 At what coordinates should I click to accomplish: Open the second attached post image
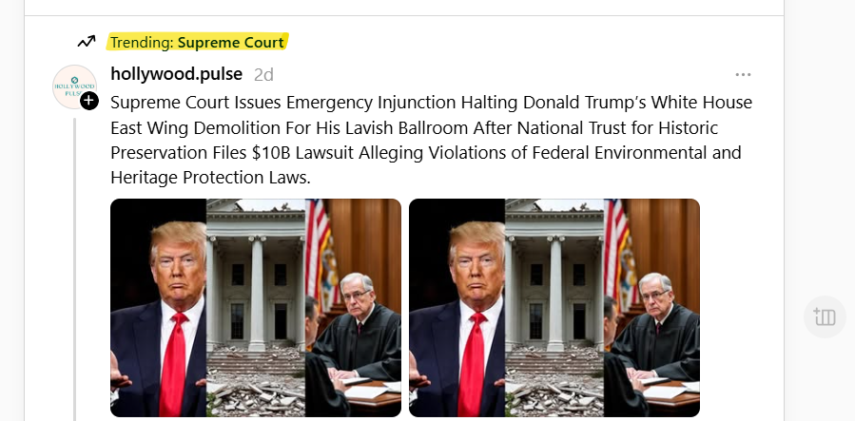click(x=554, y=308)
